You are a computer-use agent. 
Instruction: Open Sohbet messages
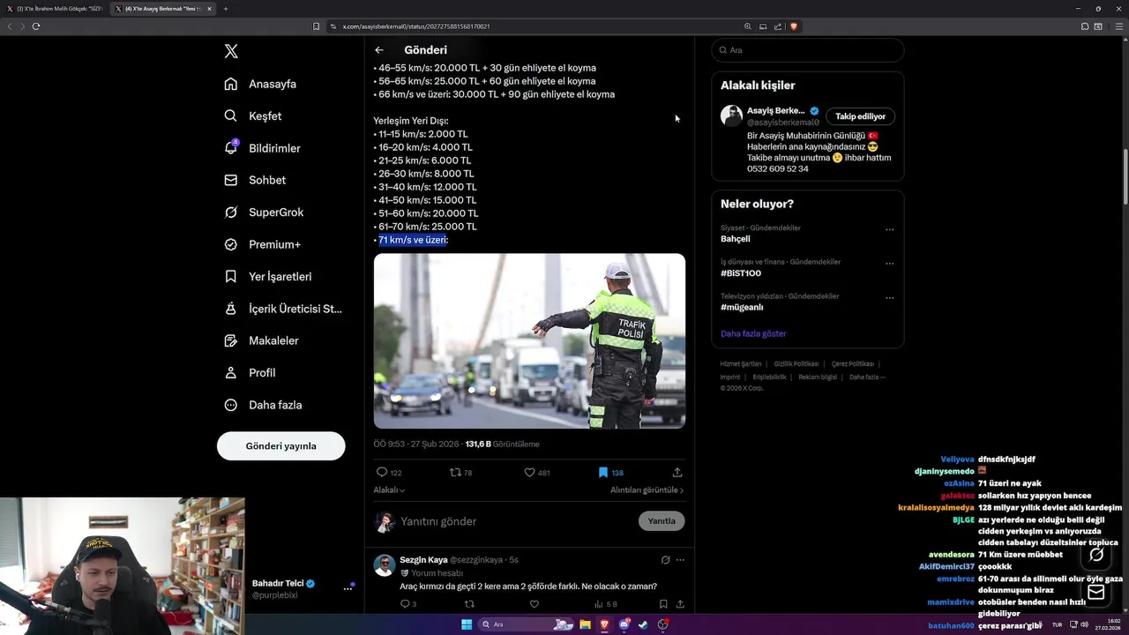point(255,180)
